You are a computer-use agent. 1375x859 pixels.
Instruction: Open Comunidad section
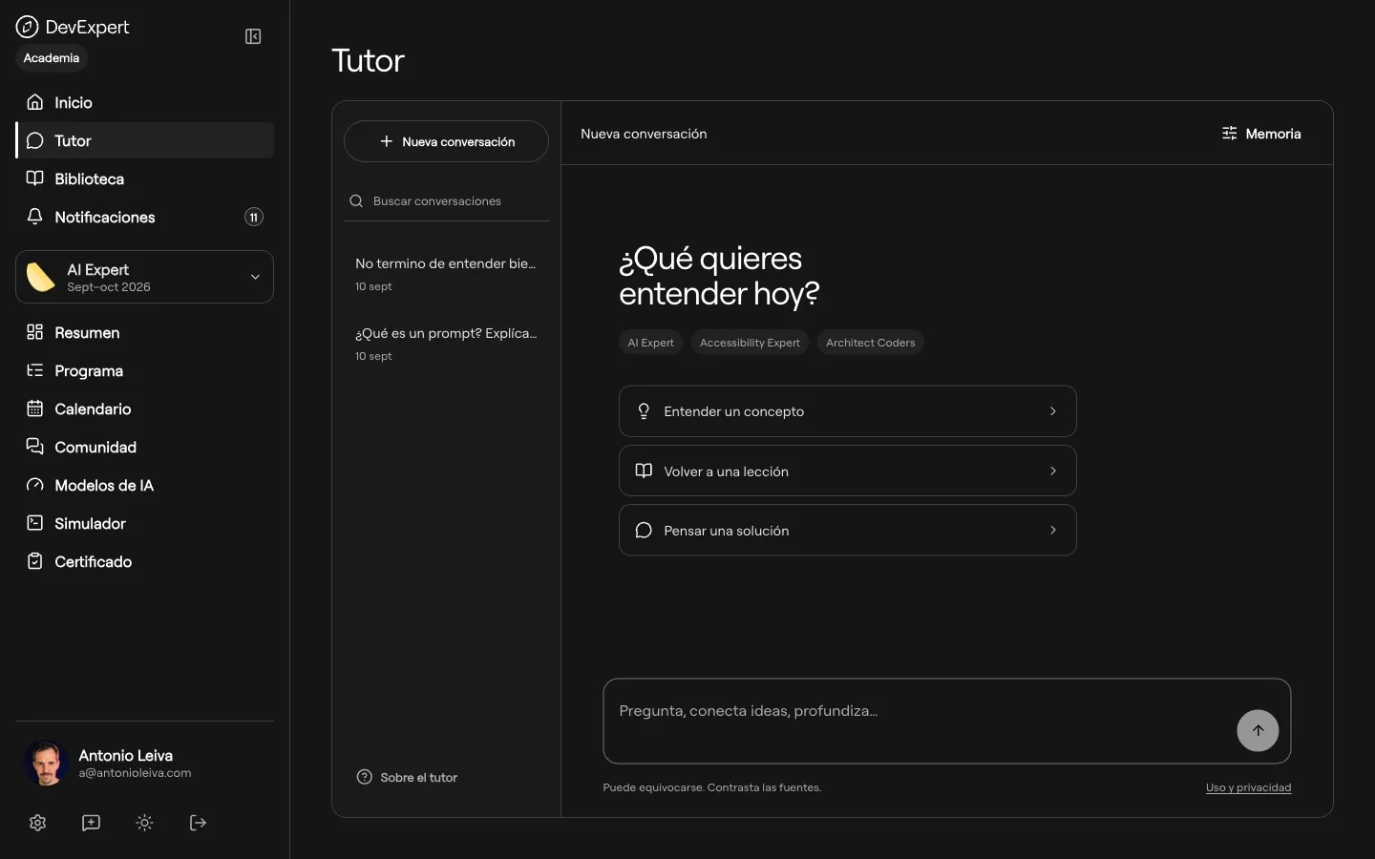point(145,447)
